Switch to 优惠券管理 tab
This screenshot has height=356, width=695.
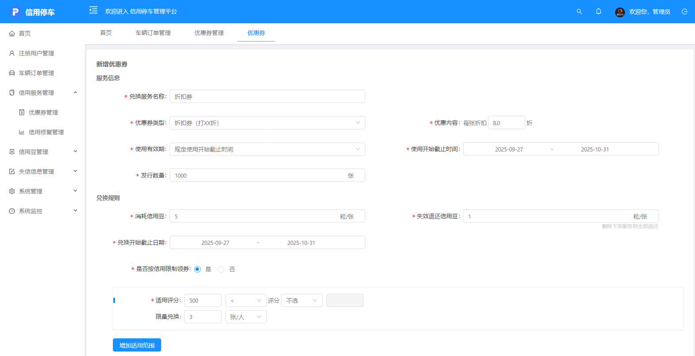209,33
